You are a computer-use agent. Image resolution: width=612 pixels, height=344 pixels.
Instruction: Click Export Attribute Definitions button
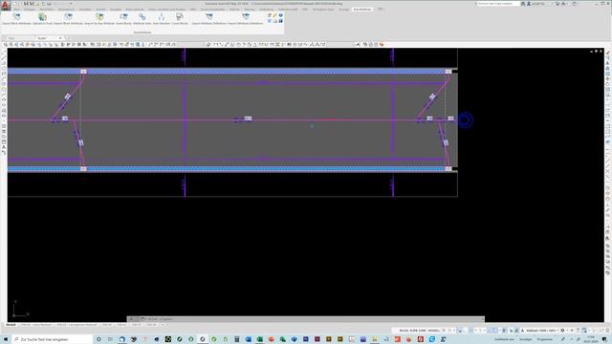click(x=209, y=19)
